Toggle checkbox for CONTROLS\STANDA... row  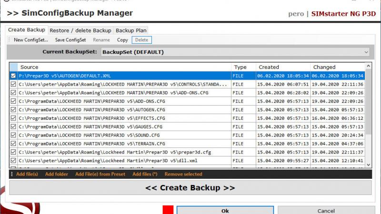click(13, 84)
